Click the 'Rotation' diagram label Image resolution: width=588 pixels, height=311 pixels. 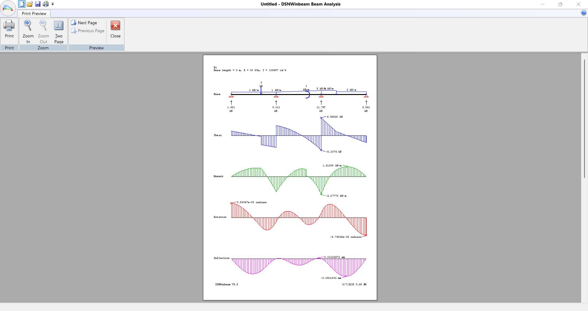[220, 217]
